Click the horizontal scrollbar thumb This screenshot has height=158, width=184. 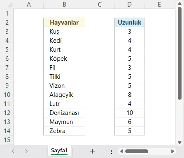pos(137,151)
